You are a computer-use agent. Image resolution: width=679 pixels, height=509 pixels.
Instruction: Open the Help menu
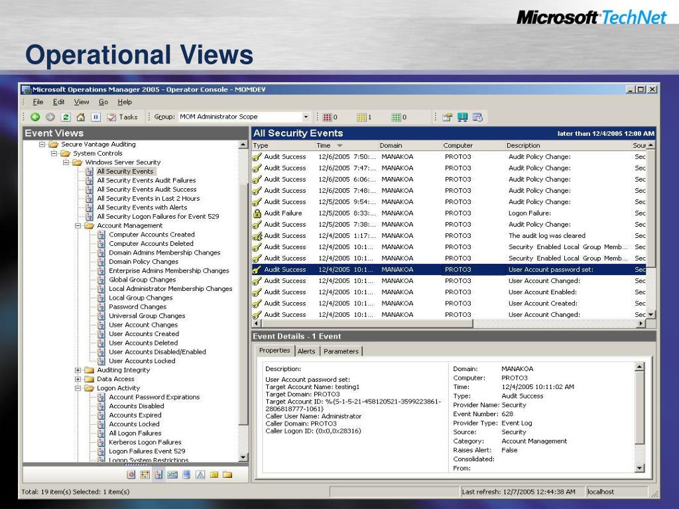pos(124,102)
